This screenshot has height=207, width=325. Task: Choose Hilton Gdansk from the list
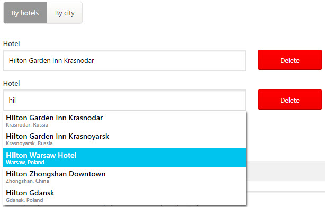124,195
